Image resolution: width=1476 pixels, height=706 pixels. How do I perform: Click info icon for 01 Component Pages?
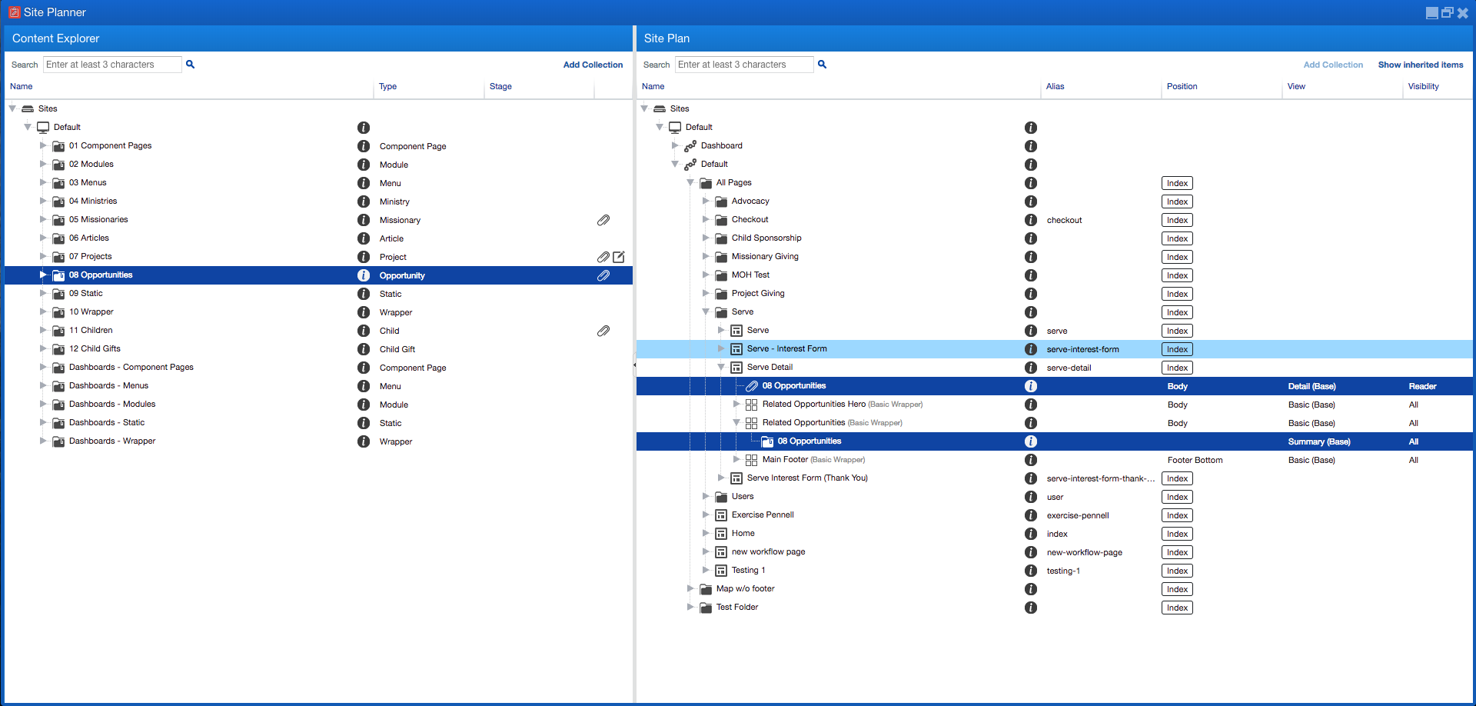coord(364,146)
